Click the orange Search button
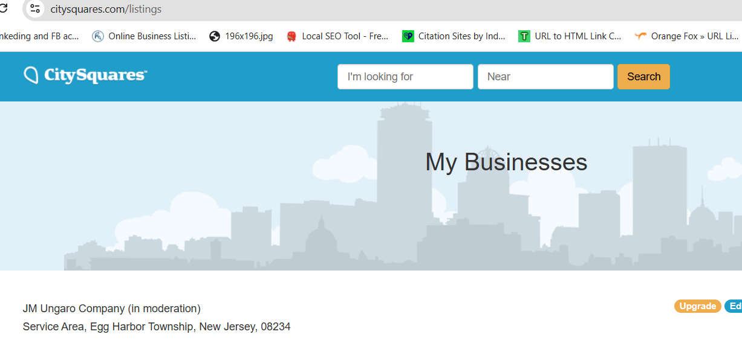Viewport: 742px width, 346px height. [x=643, y=77]
